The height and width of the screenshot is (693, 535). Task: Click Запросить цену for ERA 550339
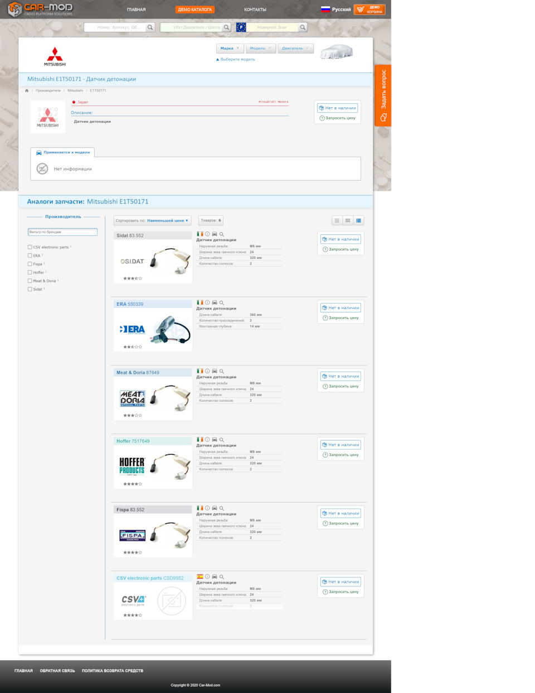[341, 318]
